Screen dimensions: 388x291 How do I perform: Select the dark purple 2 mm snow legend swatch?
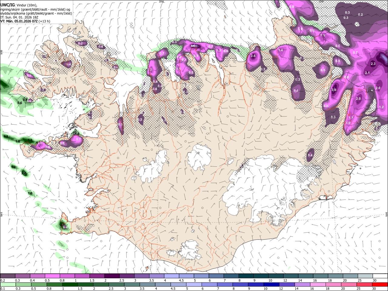[112, 276]
